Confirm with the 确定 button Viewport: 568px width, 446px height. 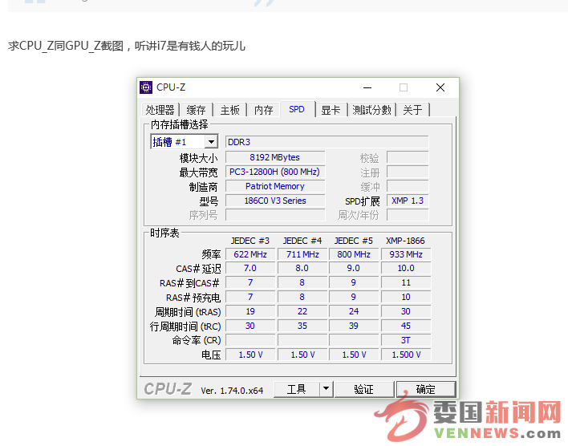click(426, 389)
